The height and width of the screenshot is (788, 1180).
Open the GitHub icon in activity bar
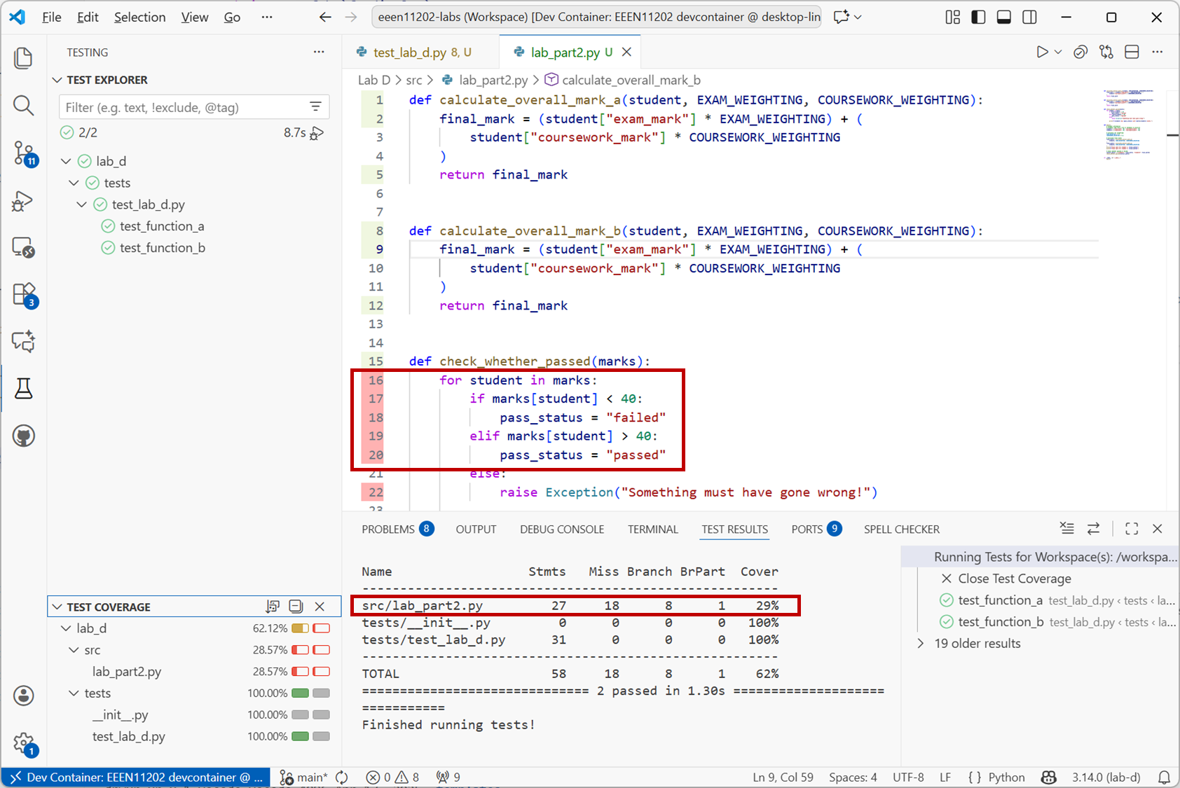click(x=23, y=436)
